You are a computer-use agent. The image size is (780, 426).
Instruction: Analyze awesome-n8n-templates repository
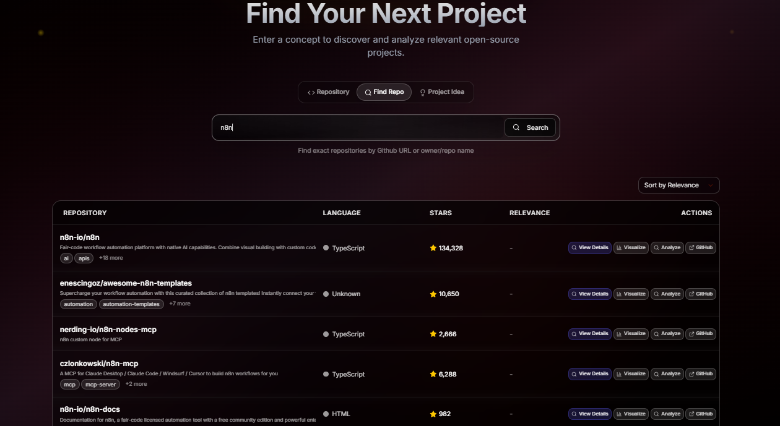(x=667, y=294)
